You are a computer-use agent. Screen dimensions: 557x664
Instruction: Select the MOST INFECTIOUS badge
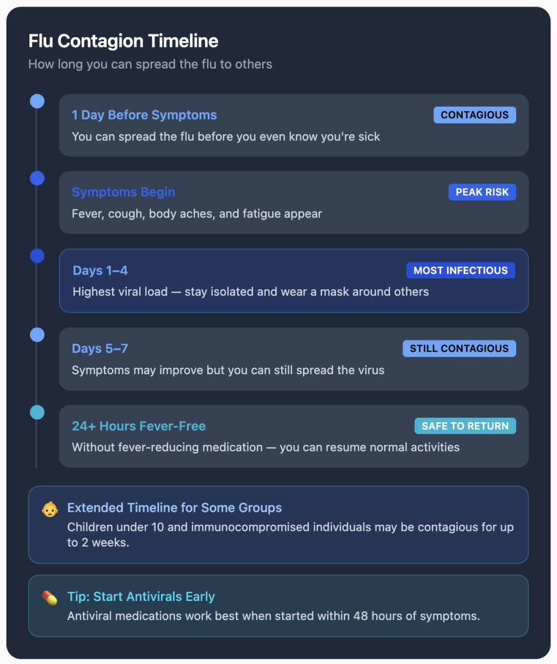coord(460,270)
